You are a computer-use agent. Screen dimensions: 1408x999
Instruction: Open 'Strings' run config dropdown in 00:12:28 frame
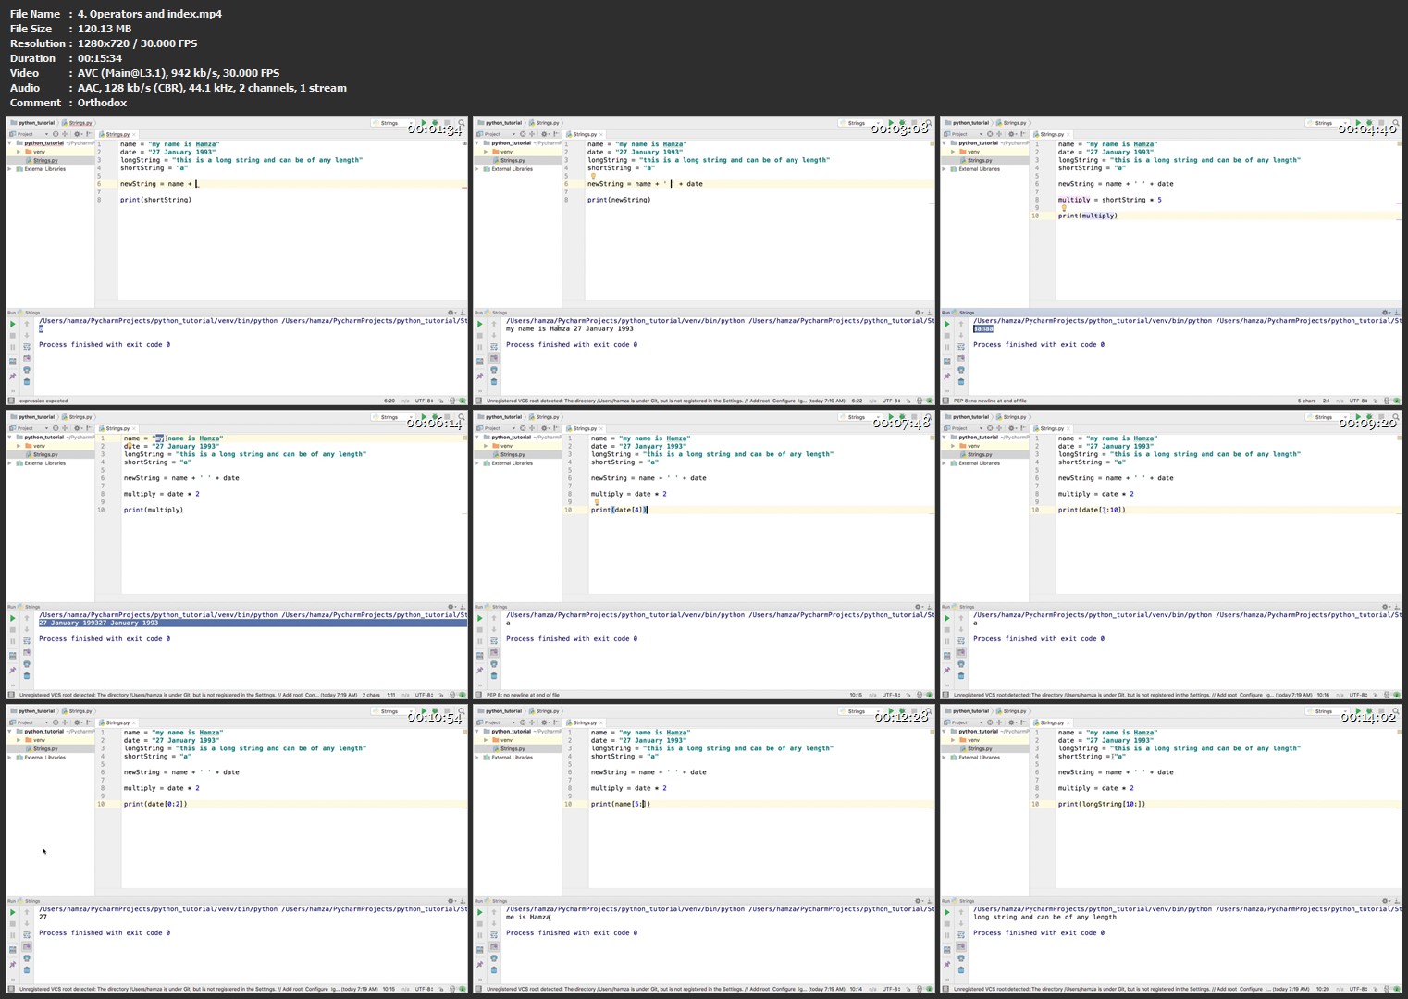point(859,711)
